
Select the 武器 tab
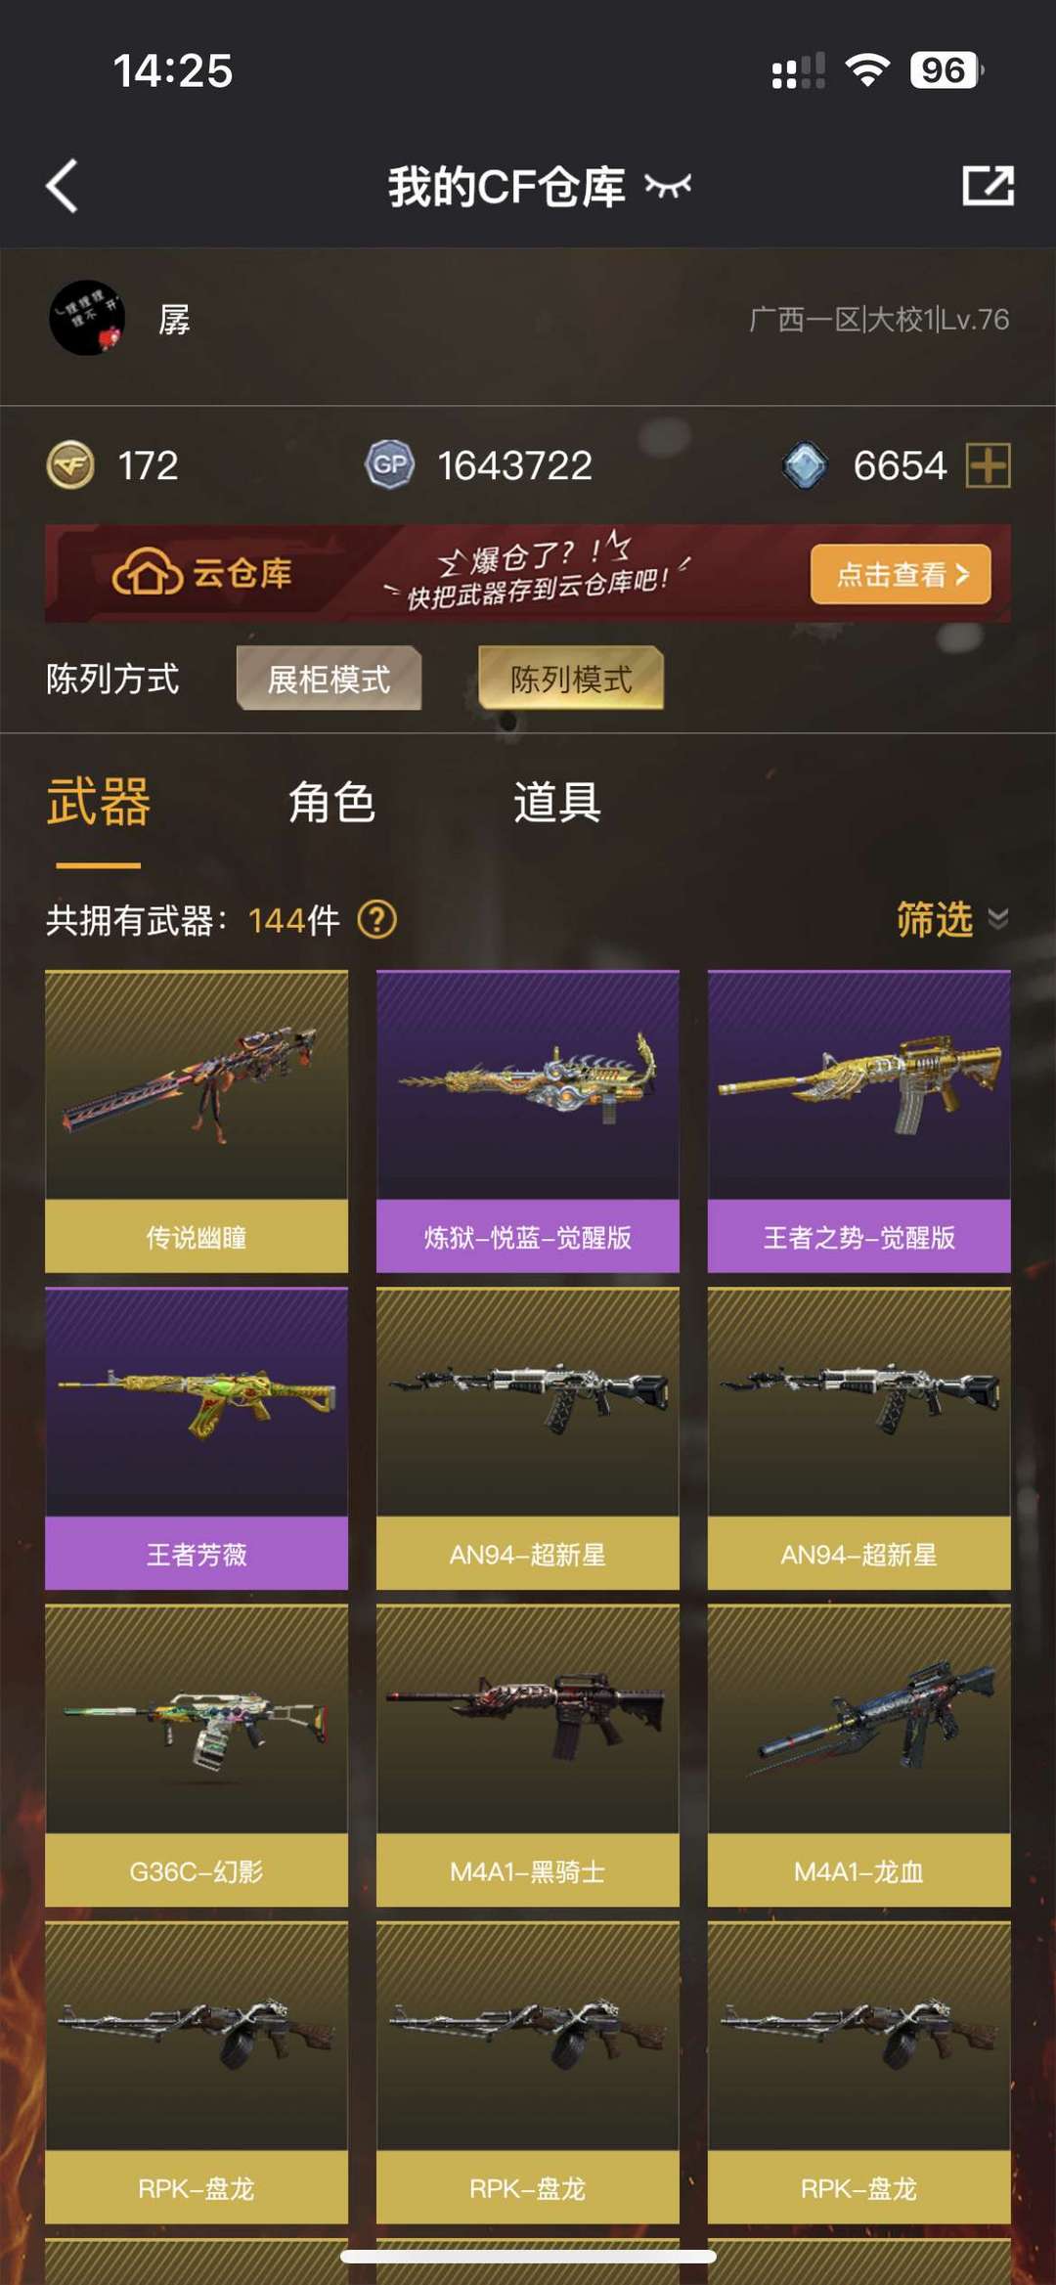(x=99, y=803)
